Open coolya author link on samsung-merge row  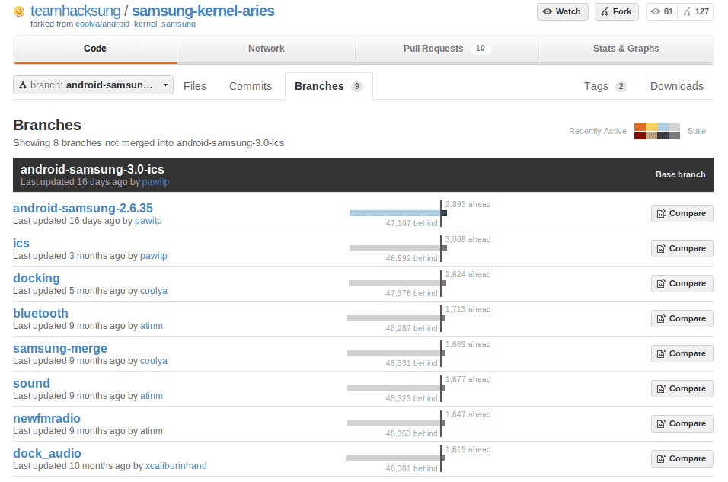pos(154,361)
